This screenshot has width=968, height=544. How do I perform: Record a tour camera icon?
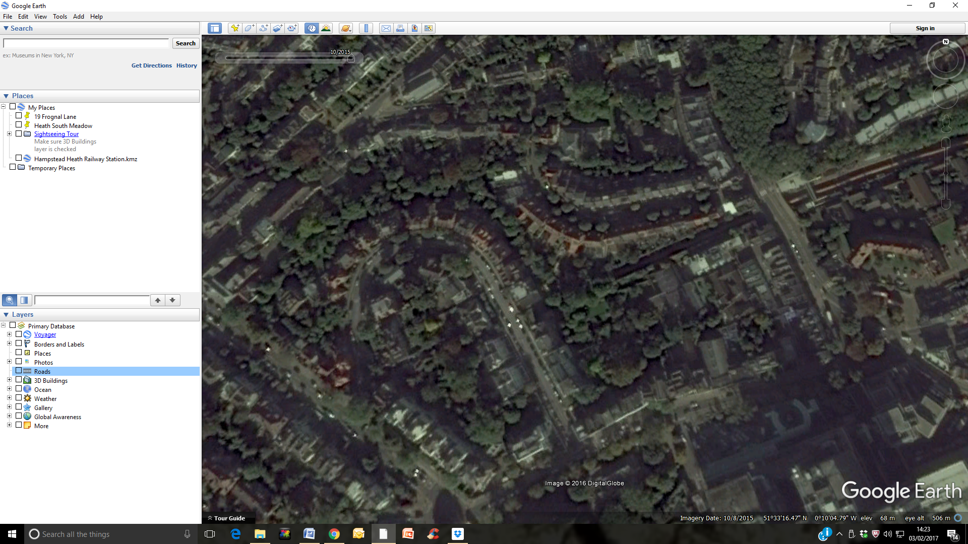[x=292, y=28]
